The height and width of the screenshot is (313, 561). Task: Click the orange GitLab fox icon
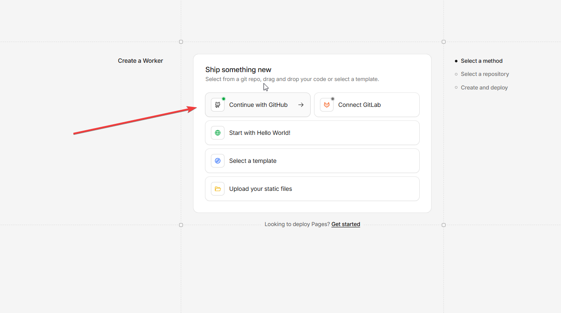[x=327, y=105]
